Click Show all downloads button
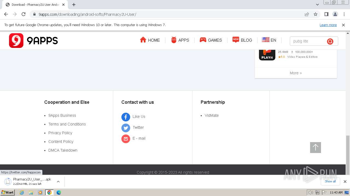The image size is (350, 196). click(x=330, y=181)
